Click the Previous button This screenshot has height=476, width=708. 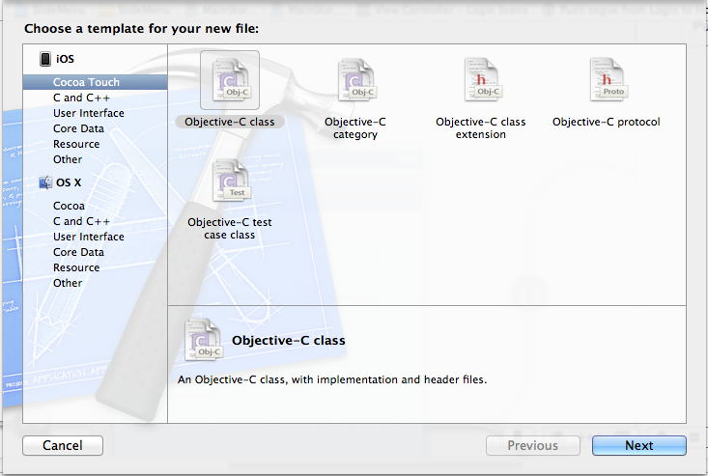[x=532, y=445]
